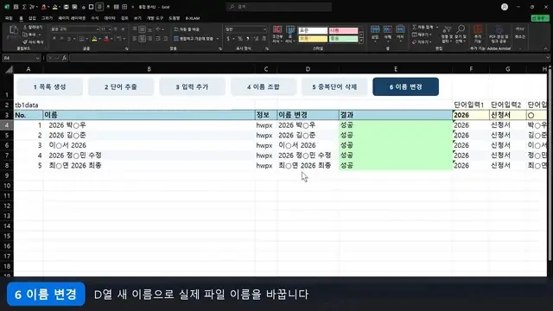553x311 pixels.
Task: Open Conditional Formatting (조건부 서식)
Action: [277, 35]
